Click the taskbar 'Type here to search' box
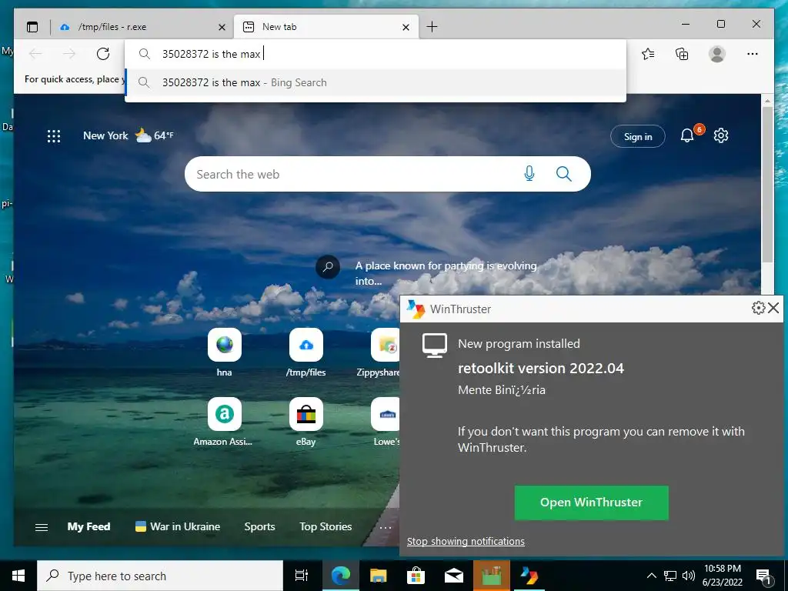The image size is (788, 591). pos(160,576)
